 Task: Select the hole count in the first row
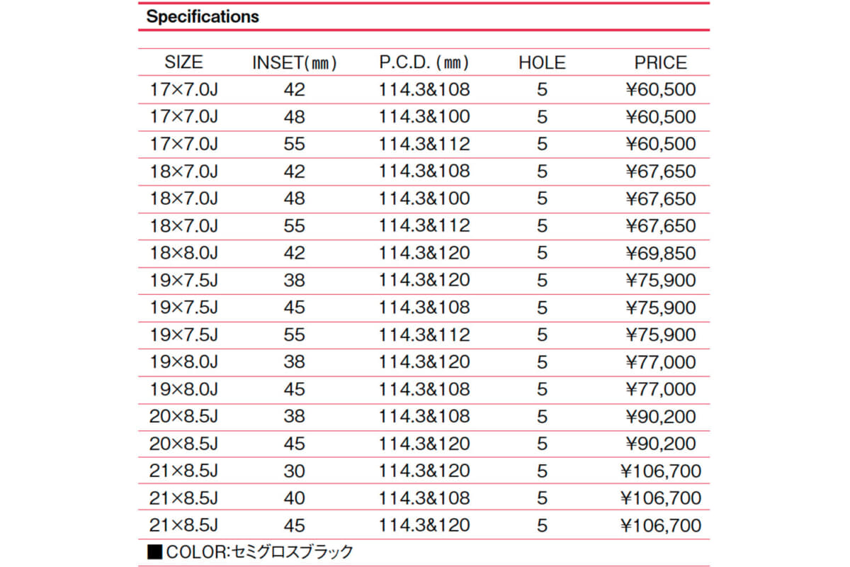(x=542, y=89)
